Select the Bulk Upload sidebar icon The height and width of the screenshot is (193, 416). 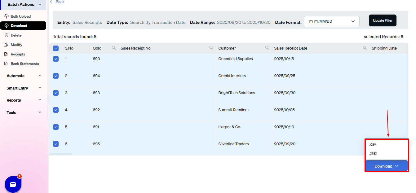[x=7, y=16]
